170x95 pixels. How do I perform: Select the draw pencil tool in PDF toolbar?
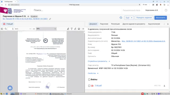[x=75, y=29]
